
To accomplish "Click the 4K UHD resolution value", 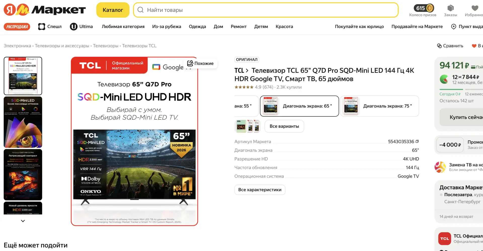I will (411, 159).
